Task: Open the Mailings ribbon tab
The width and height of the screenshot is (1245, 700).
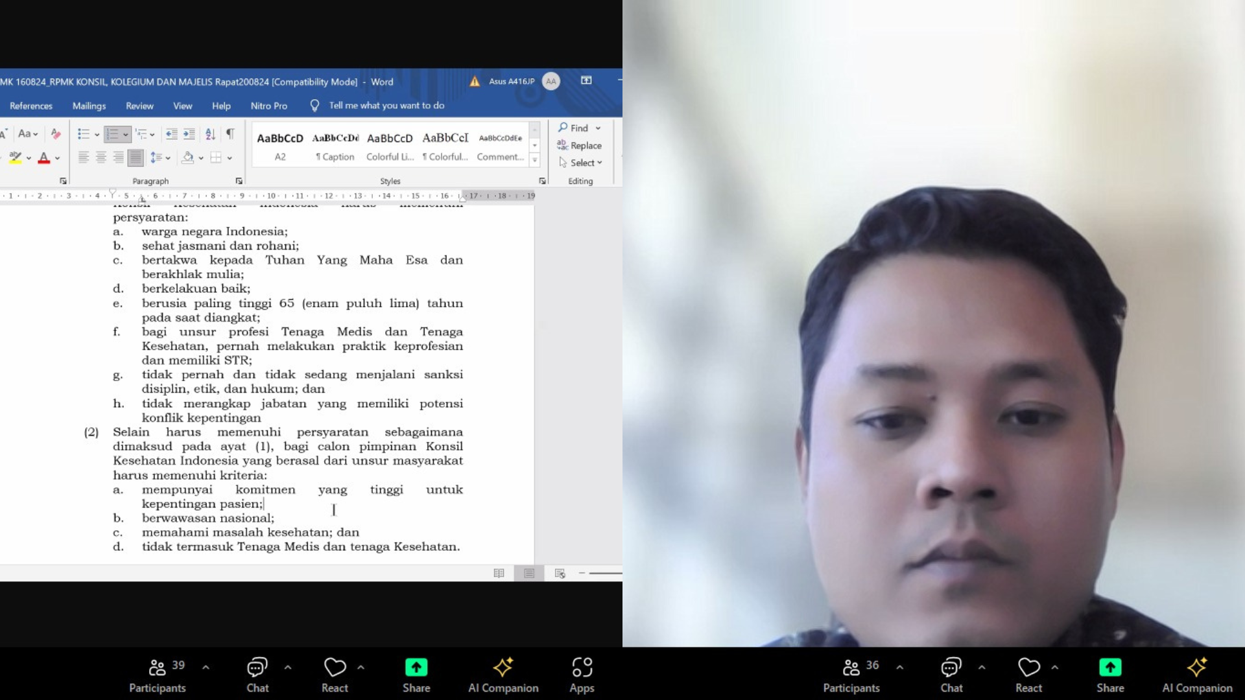Action: point(89,106)
